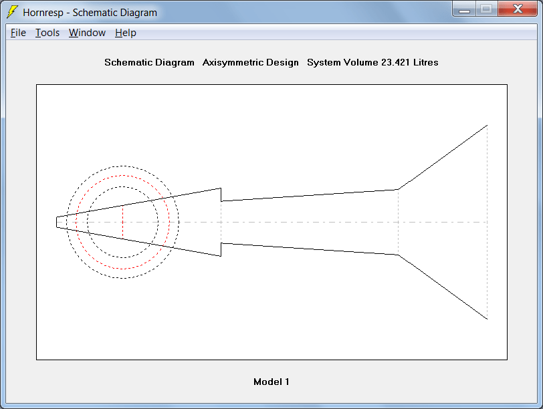Image resolution: width=543 pixels, height=409 pixels.
Task: Minimize the Hornresp Schematic Diagram window
Action: pos(464,9)
